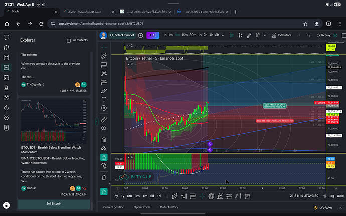346x216 pixels.
Task: Open the Current position tab
Action: 114,207
